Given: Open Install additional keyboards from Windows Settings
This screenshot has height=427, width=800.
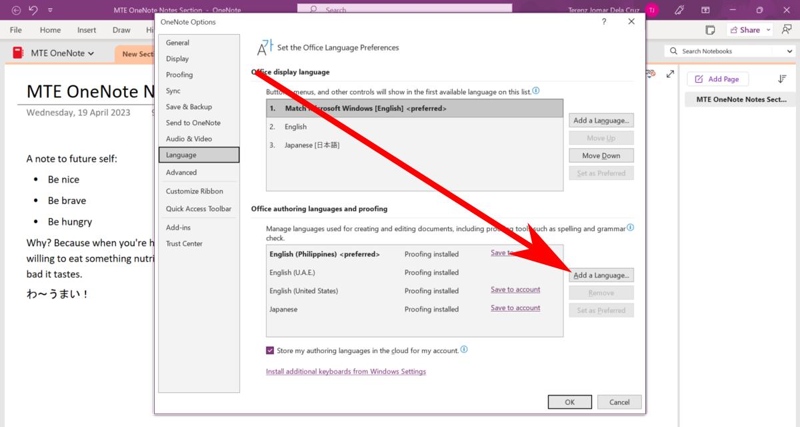Looking at the screenshot, I should pyautogui.click(x=345, y=372).
